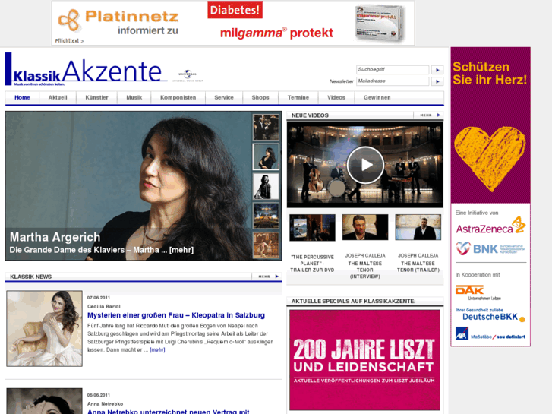Go to the Gewinnen tab
This screenshot has height=414, width=552.
[377, 97]
